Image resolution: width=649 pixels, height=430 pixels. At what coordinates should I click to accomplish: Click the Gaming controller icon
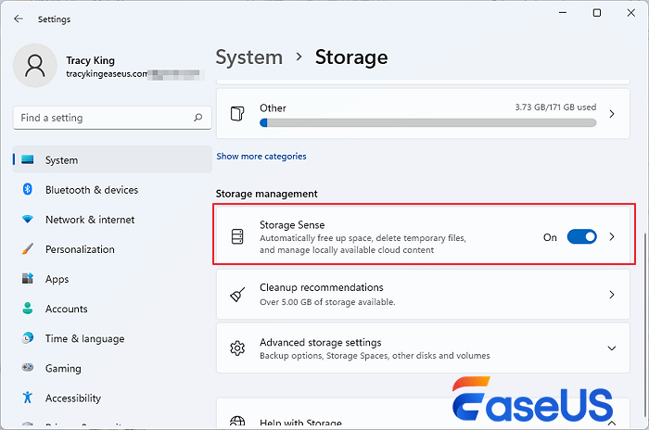tap(28, 368)
